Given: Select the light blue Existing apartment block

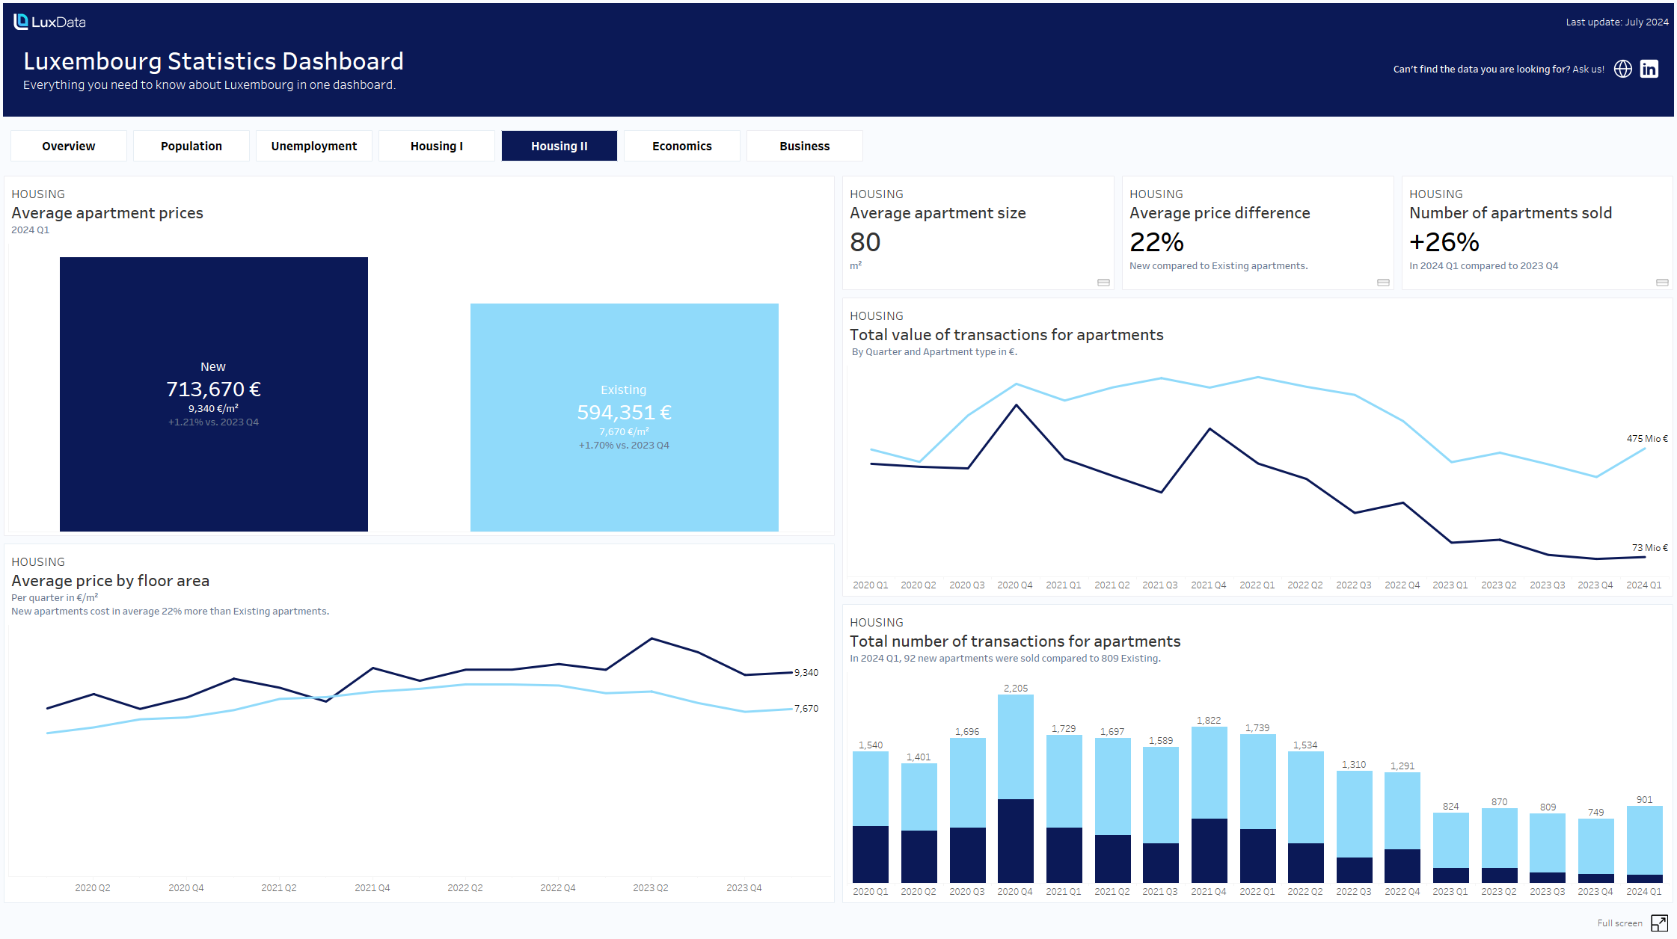Looking at the screenshot, I should pos(624,417).
